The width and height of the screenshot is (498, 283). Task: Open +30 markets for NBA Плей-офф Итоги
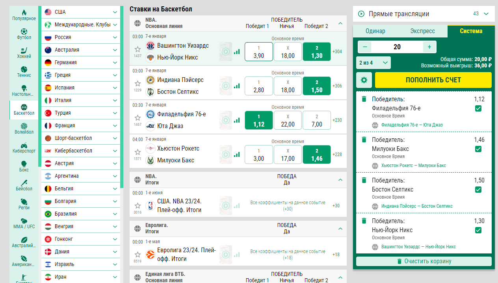(336, 206)
